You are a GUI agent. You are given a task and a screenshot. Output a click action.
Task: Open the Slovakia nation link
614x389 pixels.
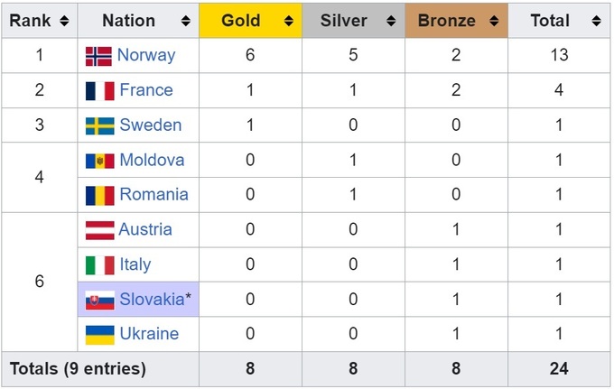click(151, 300)
